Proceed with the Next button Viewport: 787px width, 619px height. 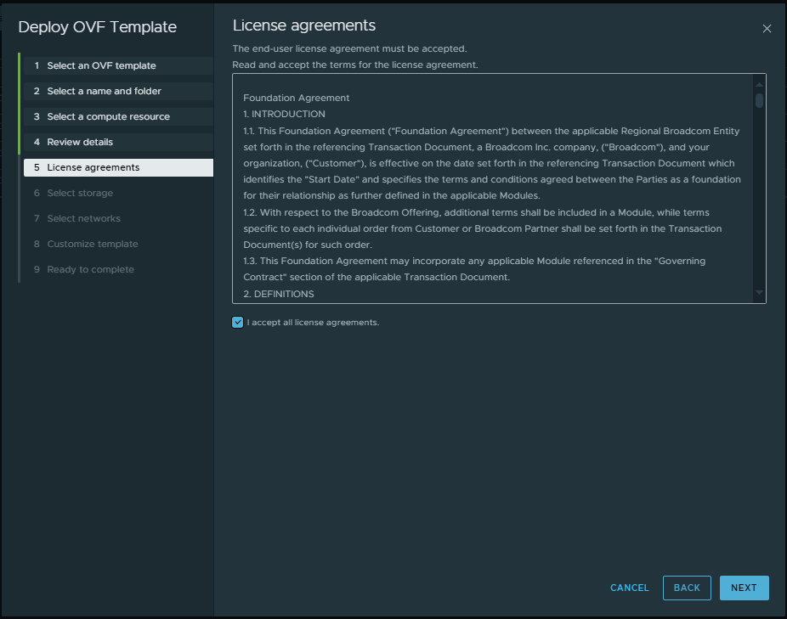point(744,588)
